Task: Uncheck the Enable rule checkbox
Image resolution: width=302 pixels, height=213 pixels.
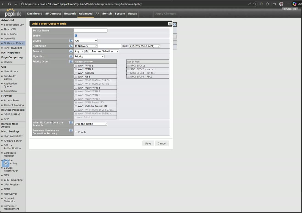Action: point(76,36)
